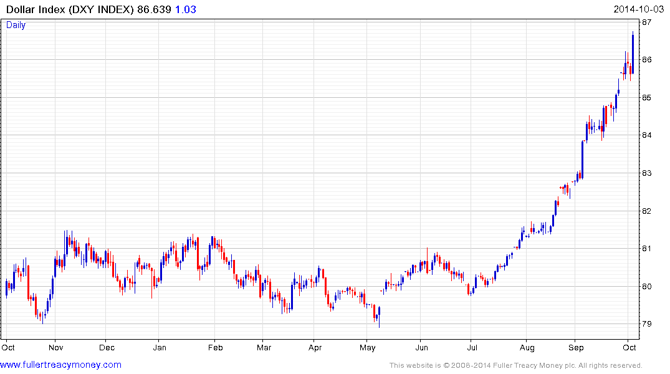Click the 81 price axis label
The height and width of the screenshot is (374, 670).
tap(646, 248)
